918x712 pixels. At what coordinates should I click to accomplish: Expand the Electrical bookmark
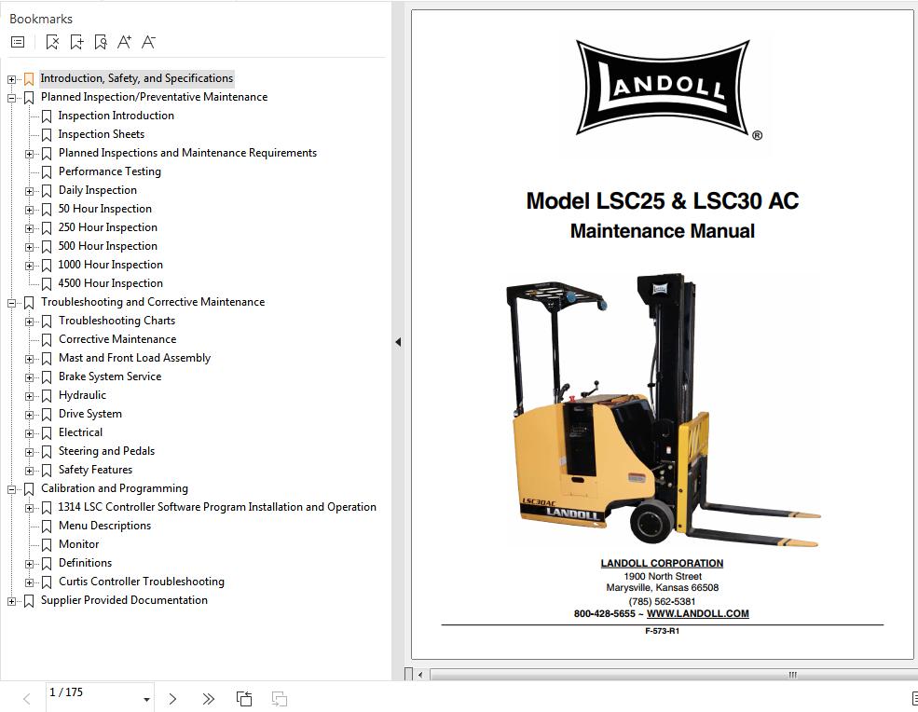click(x=29, y=433)
